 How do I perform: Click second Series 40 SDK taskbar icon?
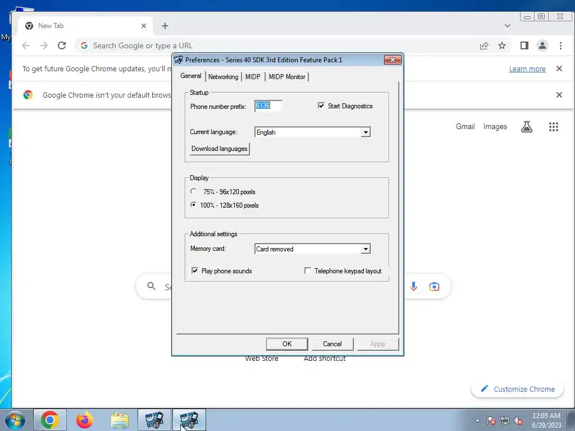189,420
